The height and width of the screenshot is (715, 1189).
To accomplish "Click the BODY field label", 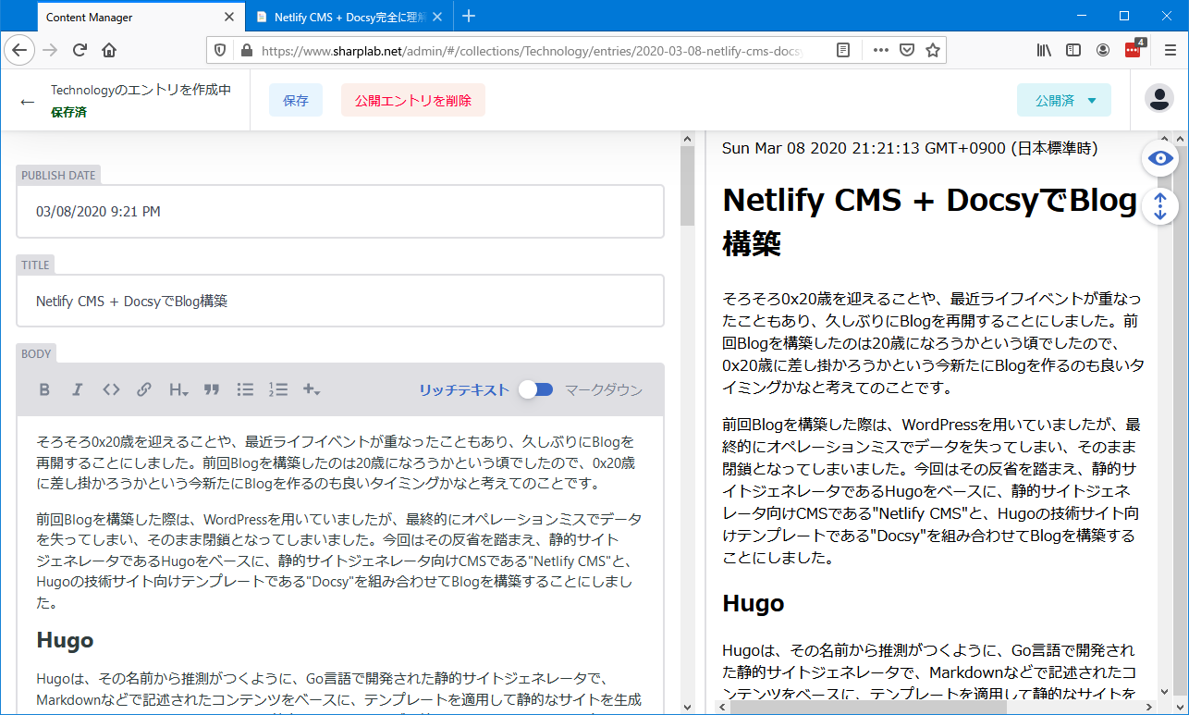I will tap(37, 353).
